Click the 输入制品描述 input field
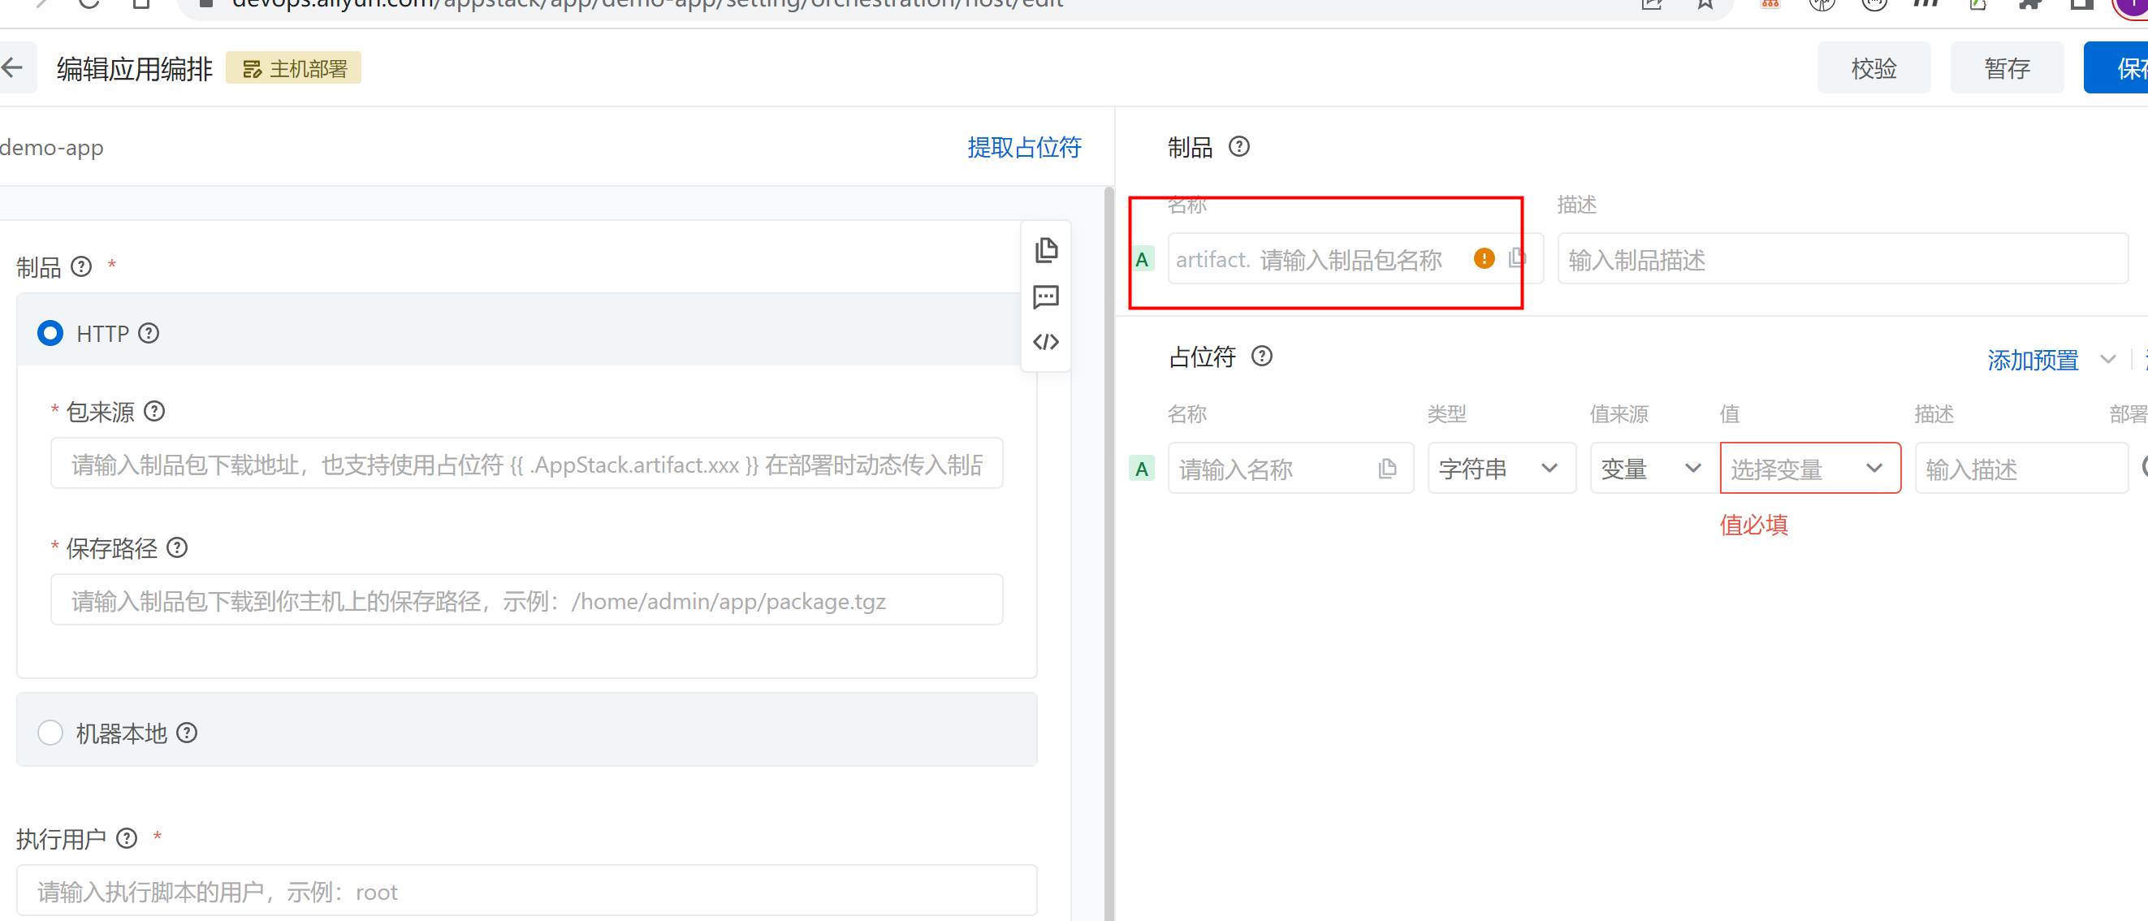This screenshot has width=2148, height=921. (1841, 260)
